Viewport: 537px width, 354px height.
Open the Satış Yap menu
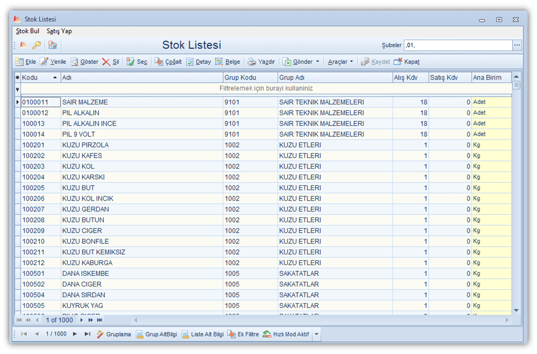click(59, 31)
